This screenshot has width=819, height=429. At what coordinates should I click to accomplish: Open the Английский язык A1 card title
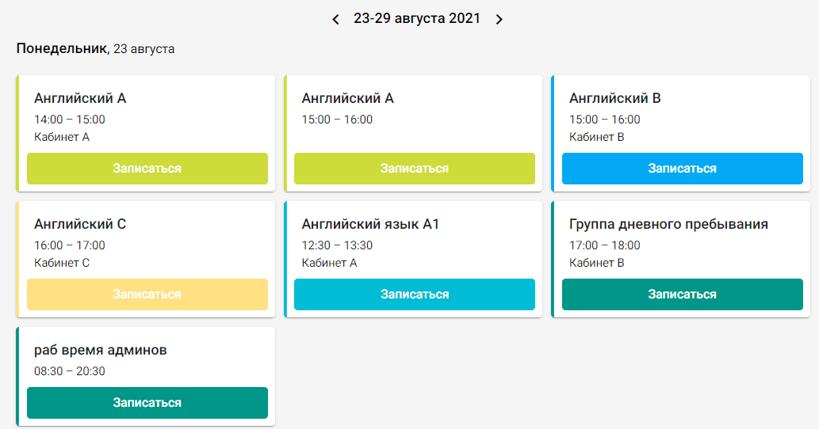(370, 225)
